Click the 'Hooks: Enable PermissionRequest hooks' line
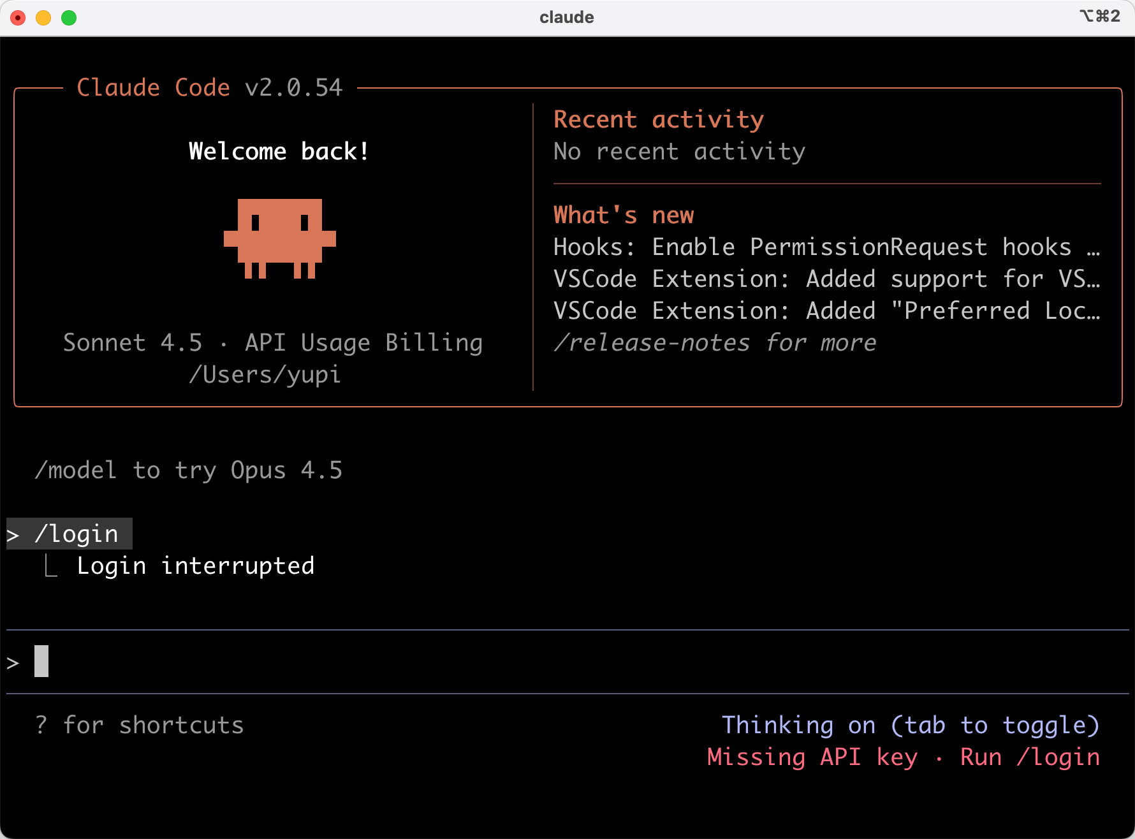This screenshot has width=1135, height=839. 827,247
